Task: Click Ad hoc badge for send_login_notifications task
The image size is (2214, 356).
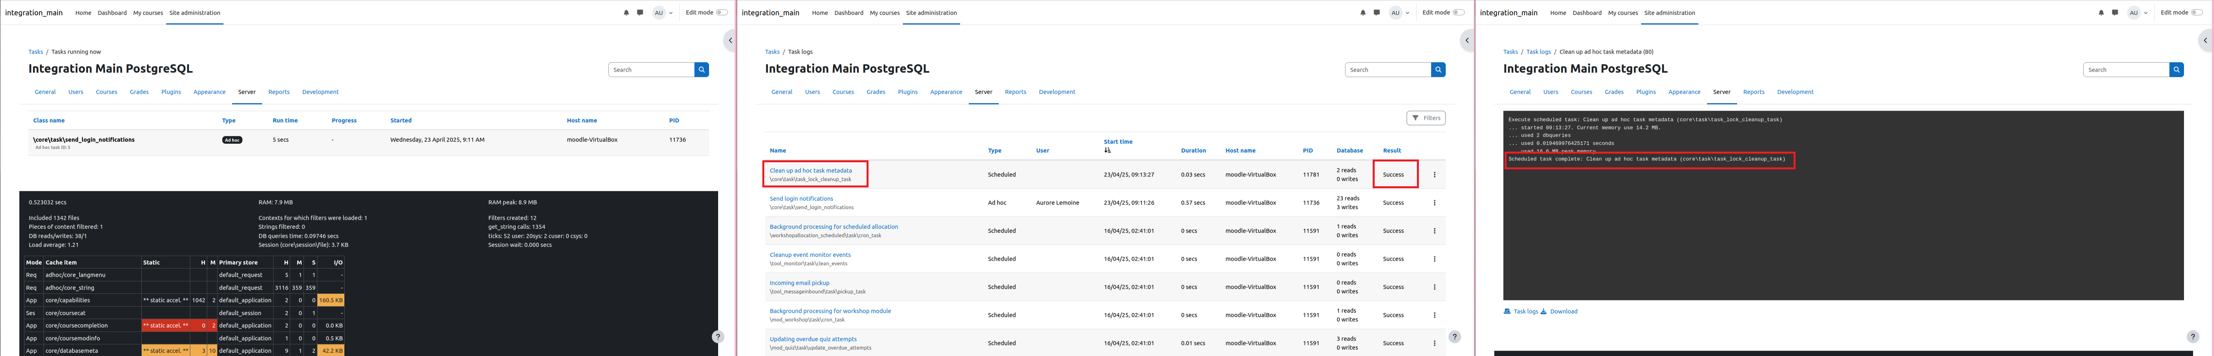Action: [x=232, y=140]
